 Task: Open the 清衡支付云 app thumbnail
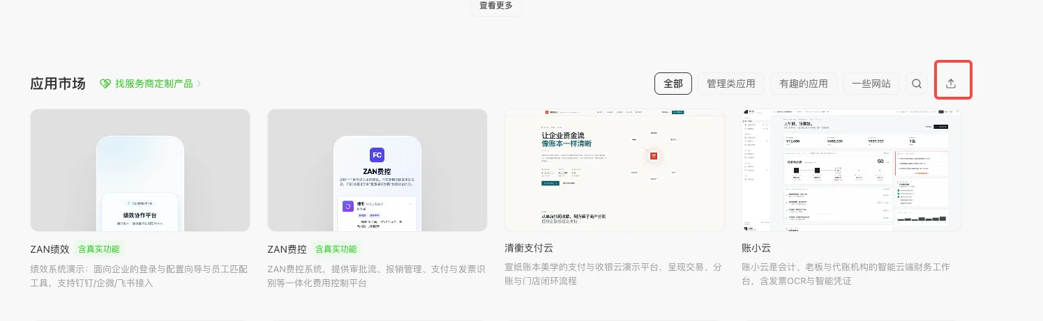coord(615,170)
